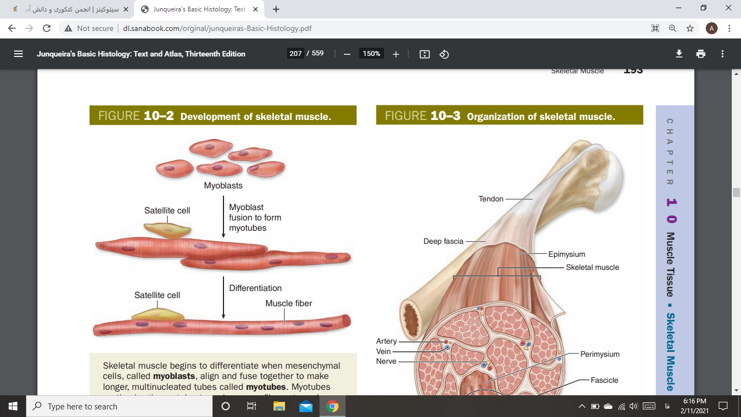Show hidden system tray icons
The image size is (741, 417).
582,406
